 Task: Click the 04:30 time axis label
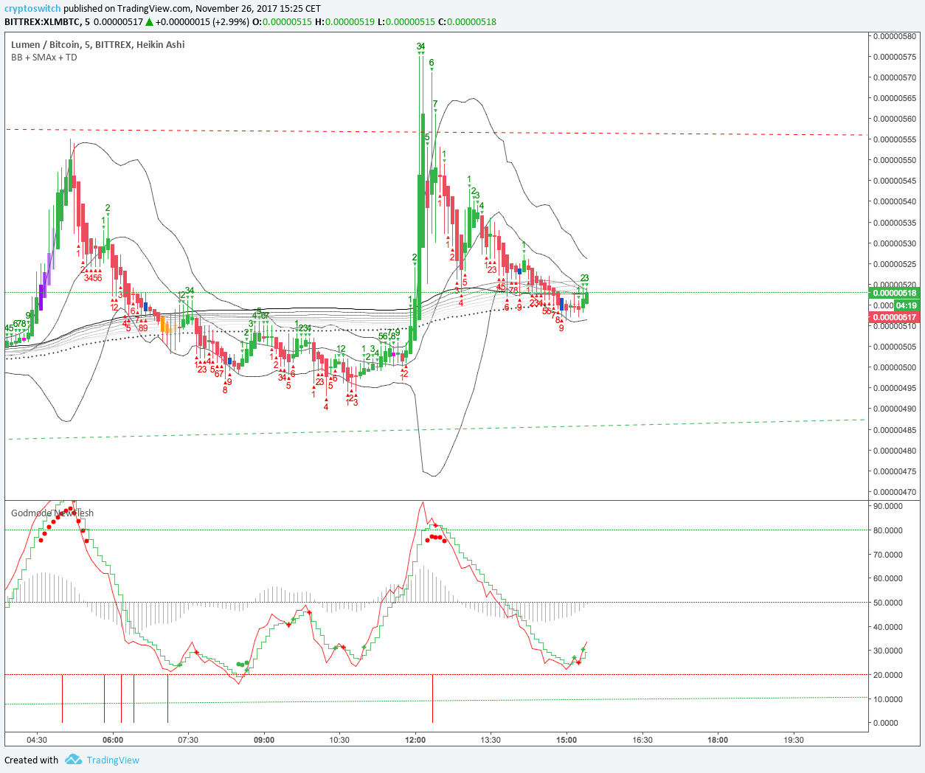[x=37, y=740]
